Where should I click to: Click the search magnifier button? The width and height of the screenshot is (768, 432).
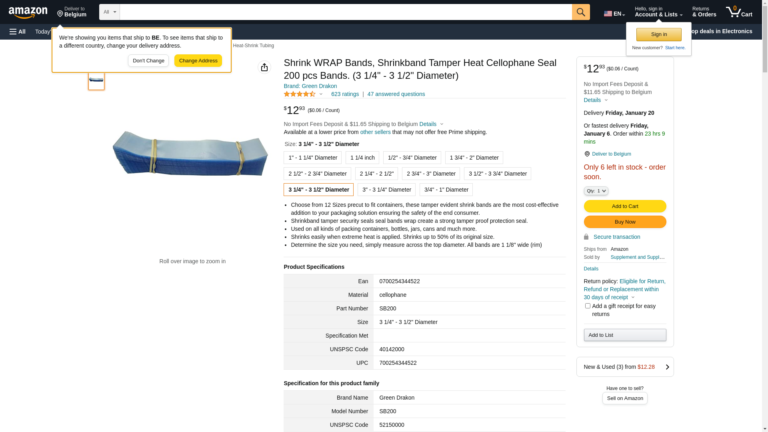581,12
